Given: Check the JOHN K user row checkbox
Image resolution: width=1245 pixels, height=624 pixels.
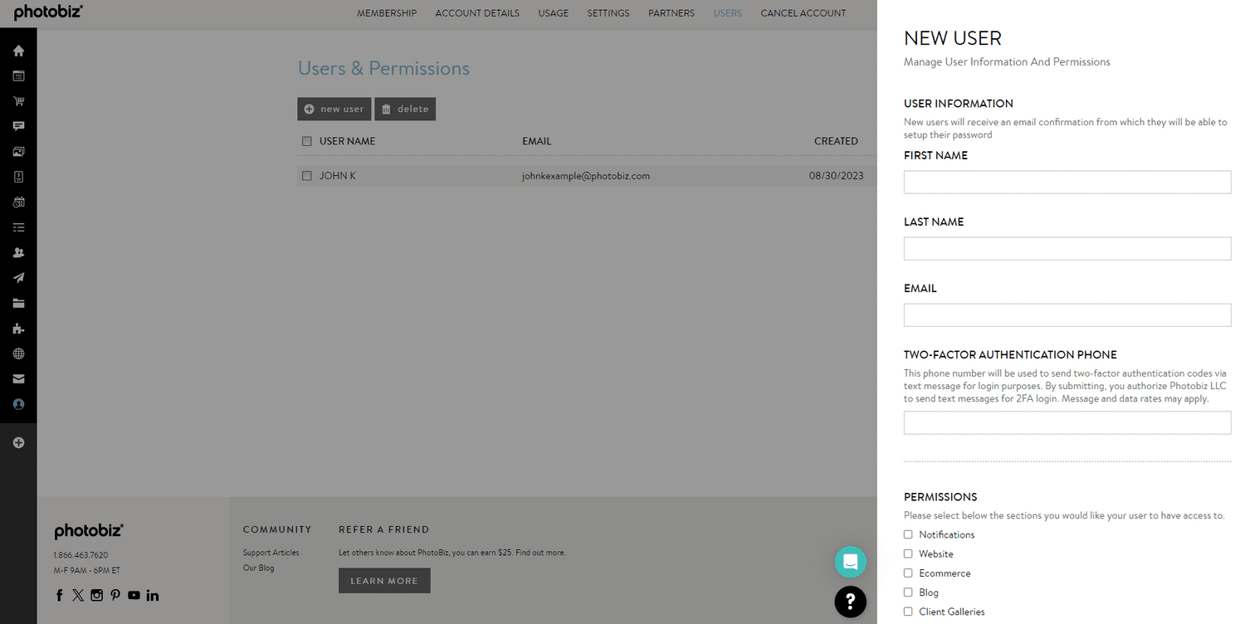Looking at the screenshot, I should [306, 175].
